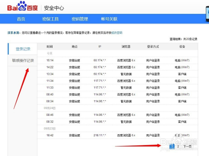This screenshot has width=209, height=156.
Task: Click the 安全中心 header title
Action: (x=54, y=8)
